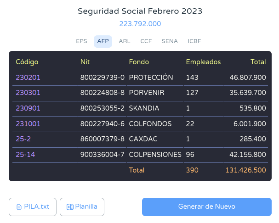
Task: Open code 25-14 for COLPENSIONES
Action: pos(25,155)
